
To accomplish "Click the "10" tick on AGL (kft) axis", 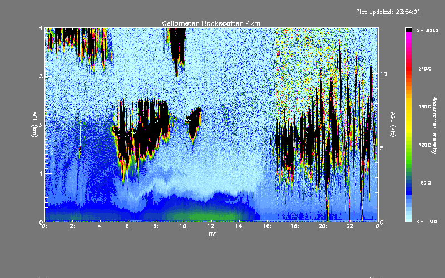I will click(x=383, y=74).
